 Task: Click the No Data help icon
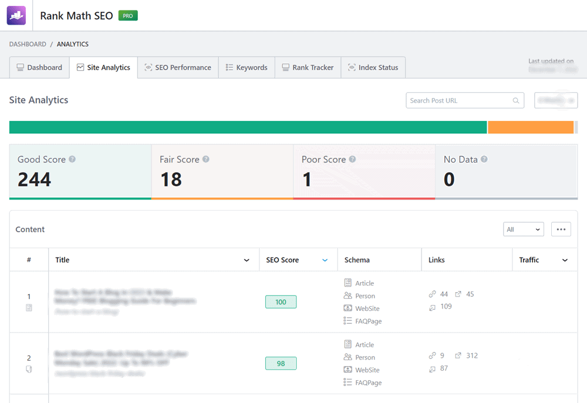484,159
